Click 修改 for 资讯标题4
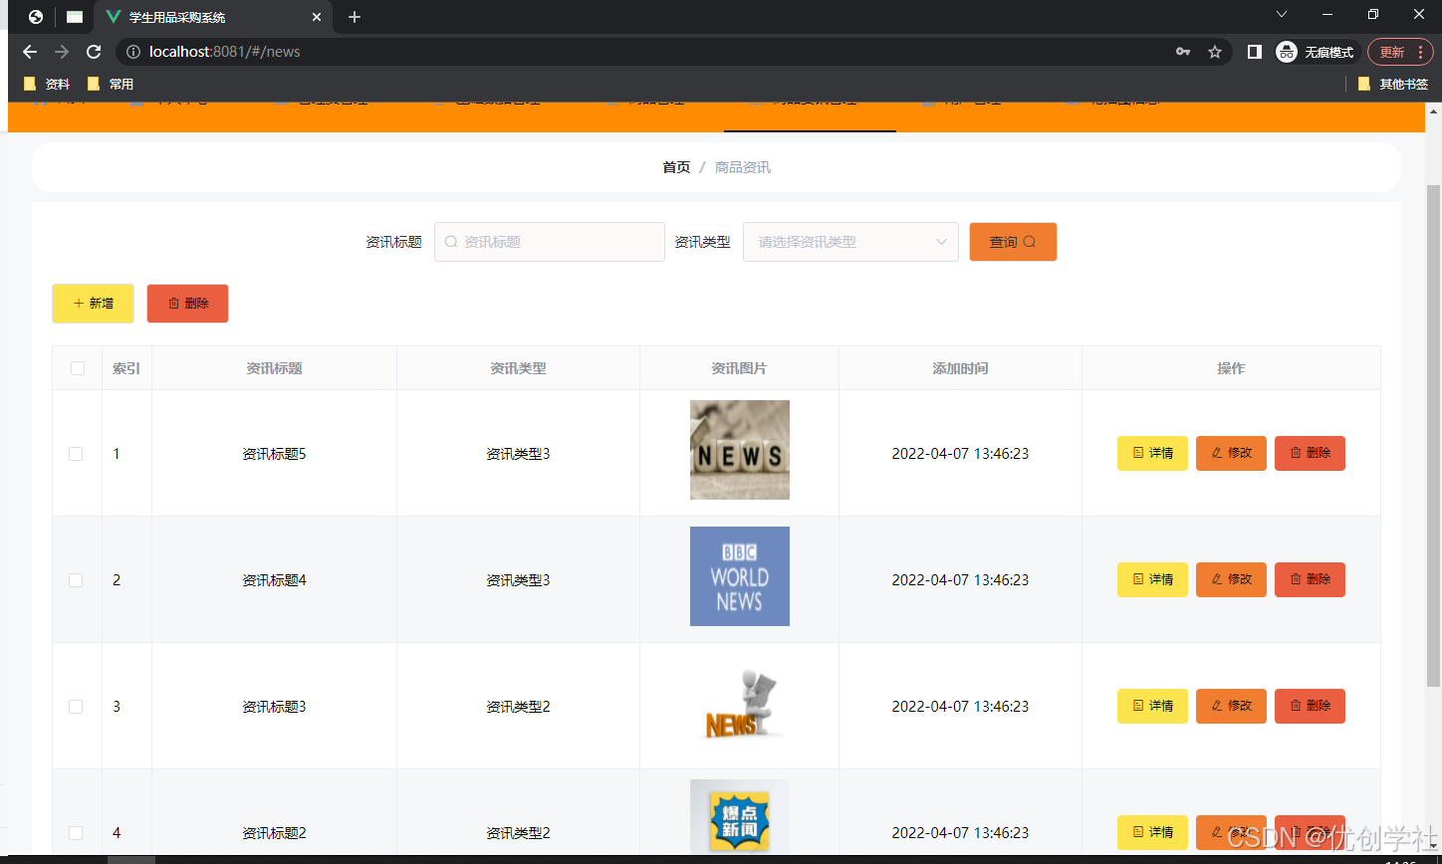The height and width of the screenshot is (864, 1442). click(x=1231, y=579)
